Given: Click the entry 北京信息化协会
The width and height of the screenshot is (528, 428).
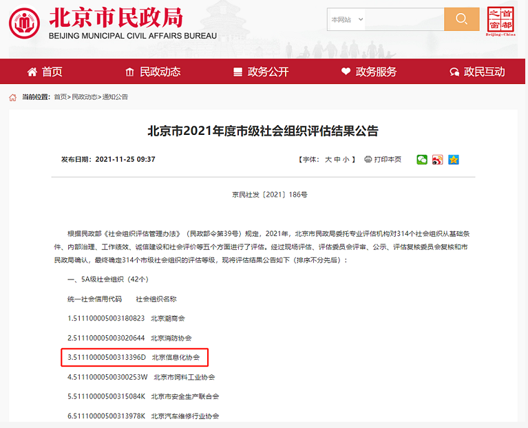Looking at the screenshot, I should pyautogui.click(x=176, y=357).
